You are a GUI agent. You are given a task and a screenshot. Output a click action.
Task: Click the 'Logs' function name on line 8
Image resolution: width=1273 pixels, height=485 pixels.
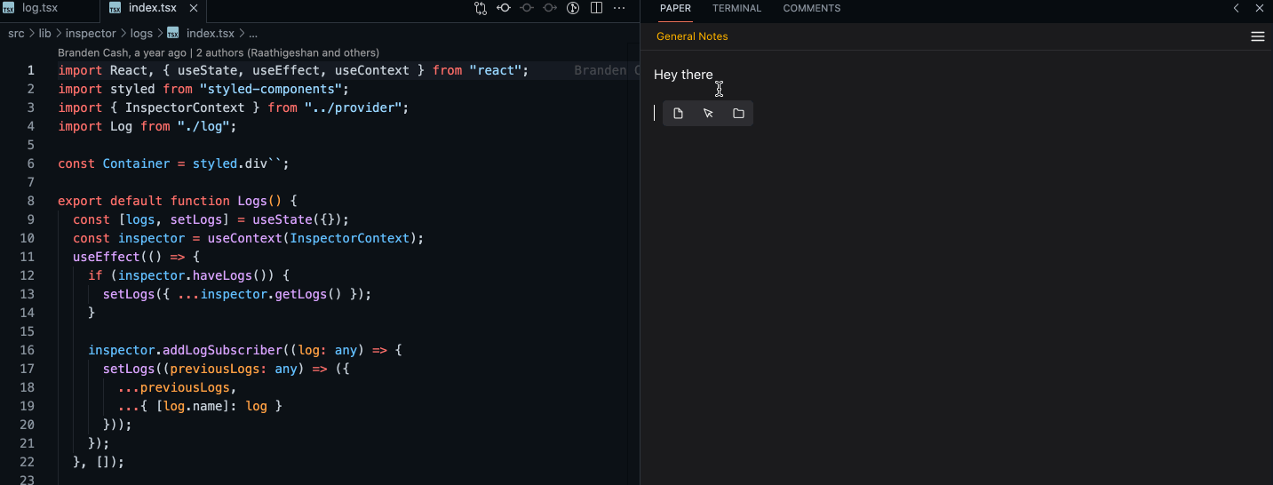251,201
